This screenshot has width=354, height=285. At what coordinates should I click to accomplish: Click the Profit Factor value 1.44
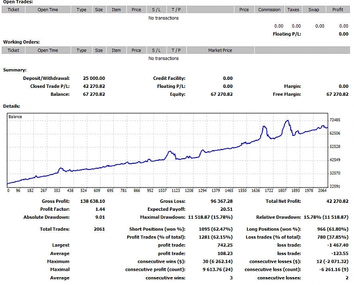pos(100,209)
